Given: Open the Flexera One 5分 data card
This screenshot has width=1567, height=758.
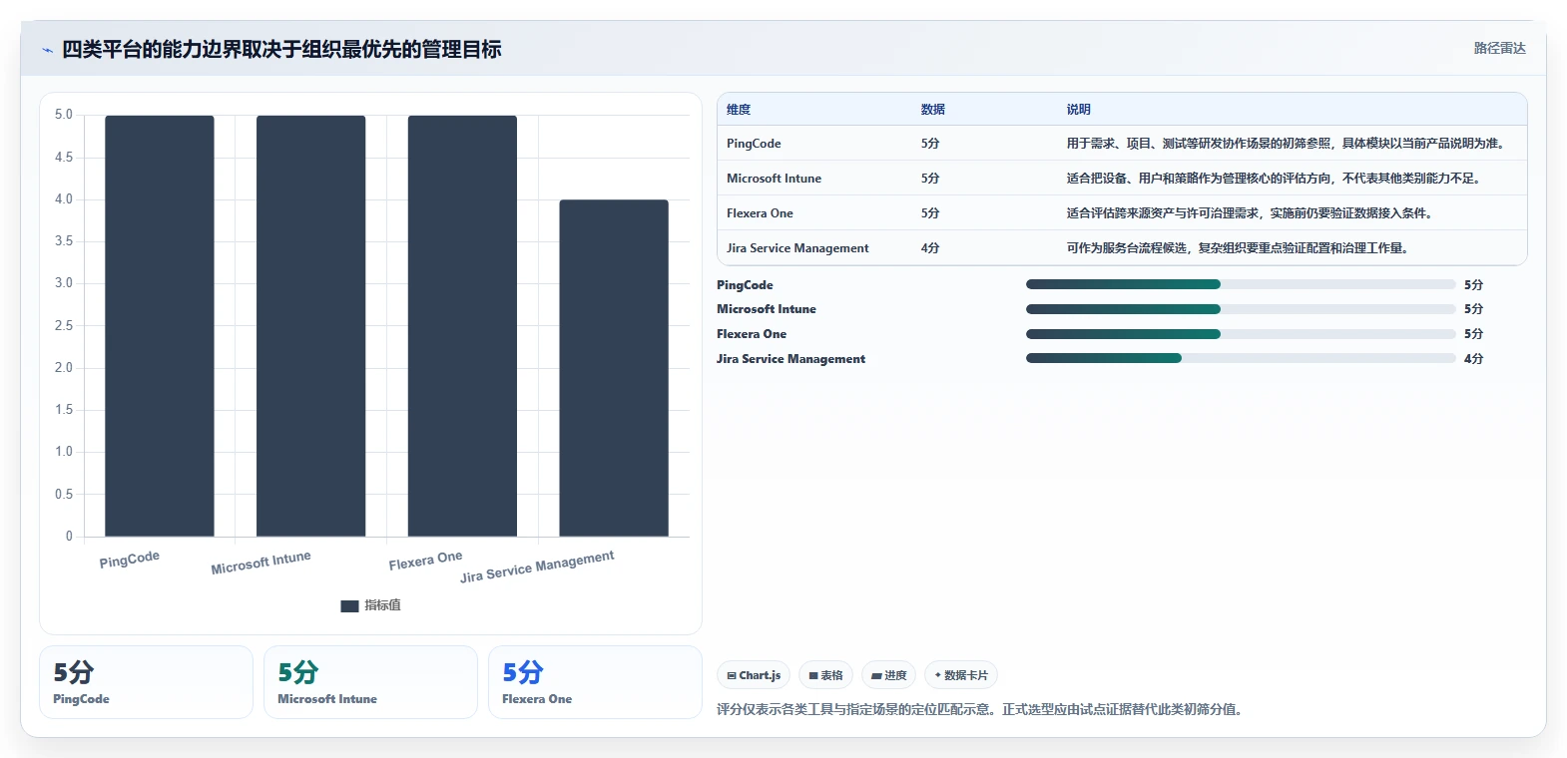Looking at the screenshot, I should click(x=595, y=682).
